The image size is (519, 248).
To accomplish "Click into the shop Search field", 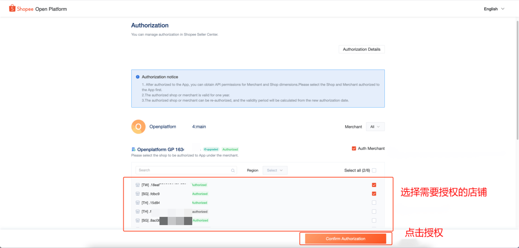I will tap(184, 170).
